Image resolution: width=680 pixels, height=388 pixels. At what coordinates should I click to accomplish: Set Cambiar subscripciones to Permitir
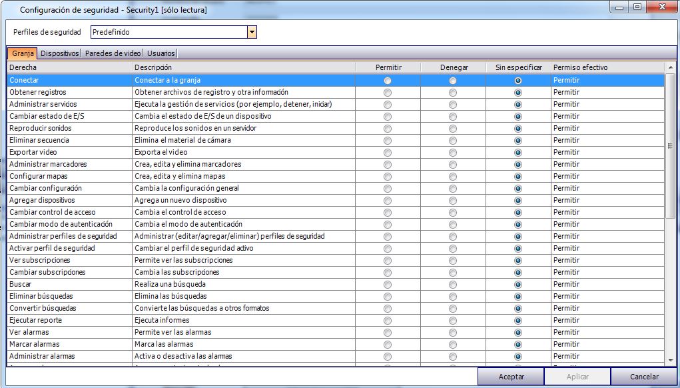pos(388,273)
